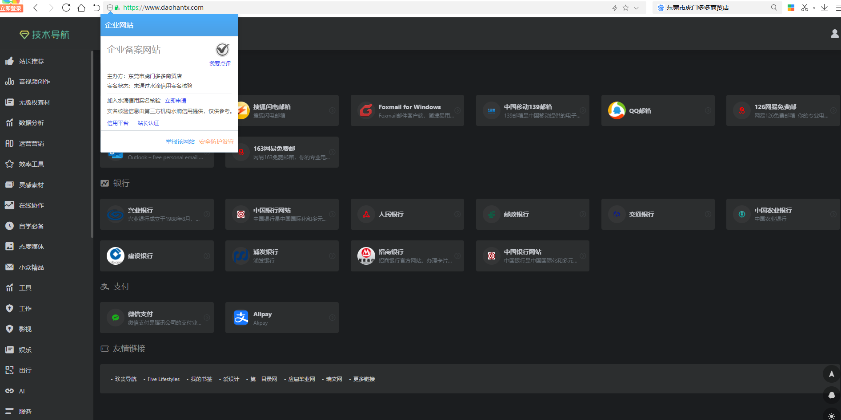Viewport: 841px width, 420px height.
Task: Click the QQ penguin contact icon
Action: pyautogui.click(x=831, y=395)
